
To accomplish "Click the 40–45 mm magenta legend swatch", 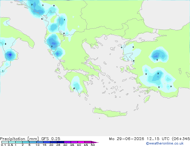I will [81, 142].
